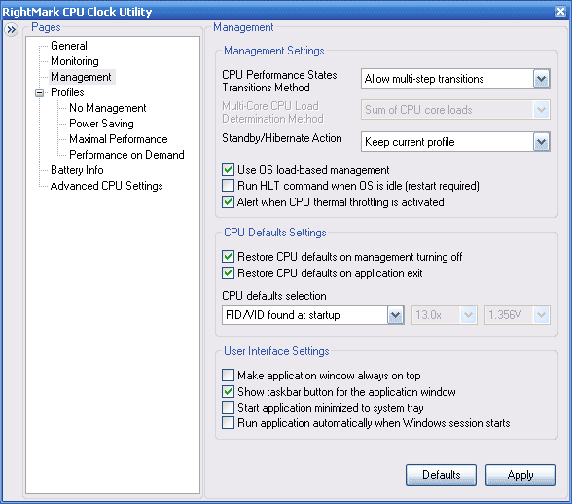Close the RightMark CPU Clock Utility window
The width and height of the screenshot is (572, 504).
560,12
